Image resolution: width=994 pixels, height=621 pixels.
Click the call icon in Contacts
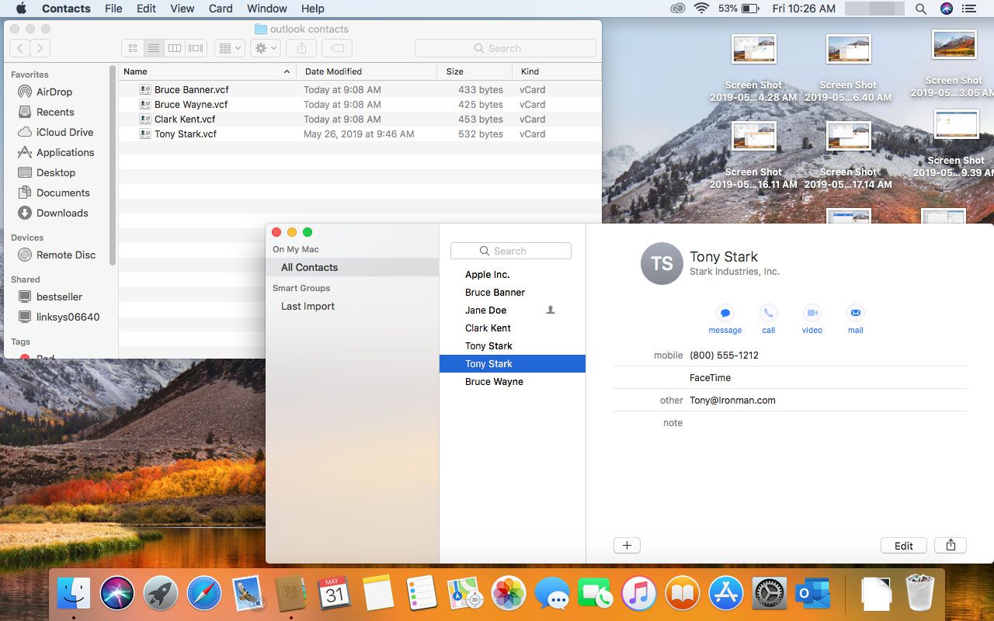769,313
